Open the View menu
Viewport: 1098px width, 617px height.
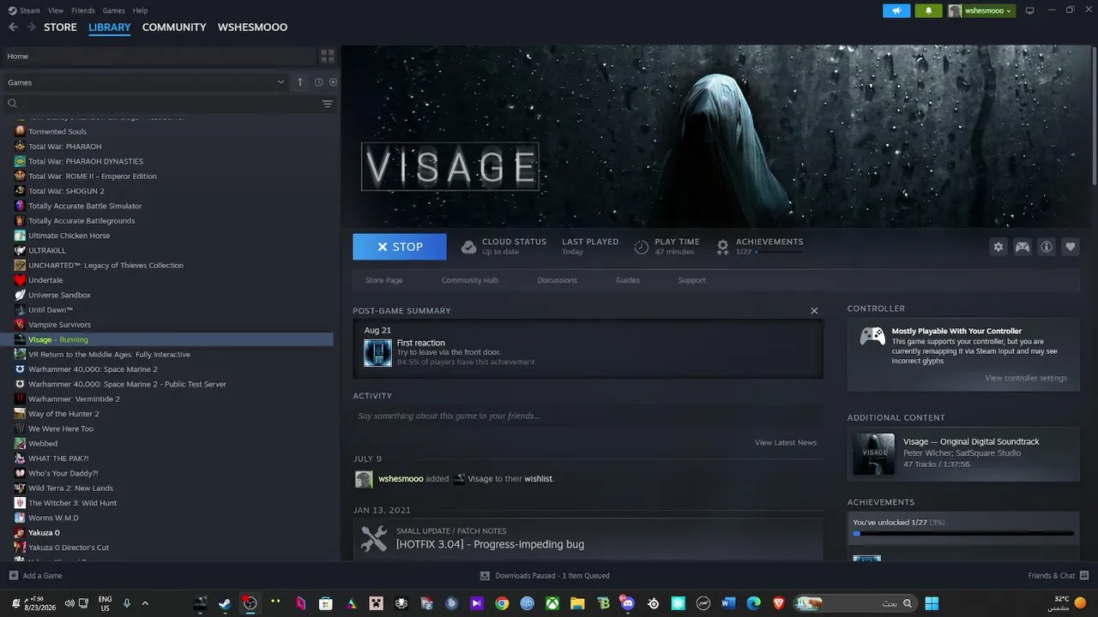coord(56,10)
